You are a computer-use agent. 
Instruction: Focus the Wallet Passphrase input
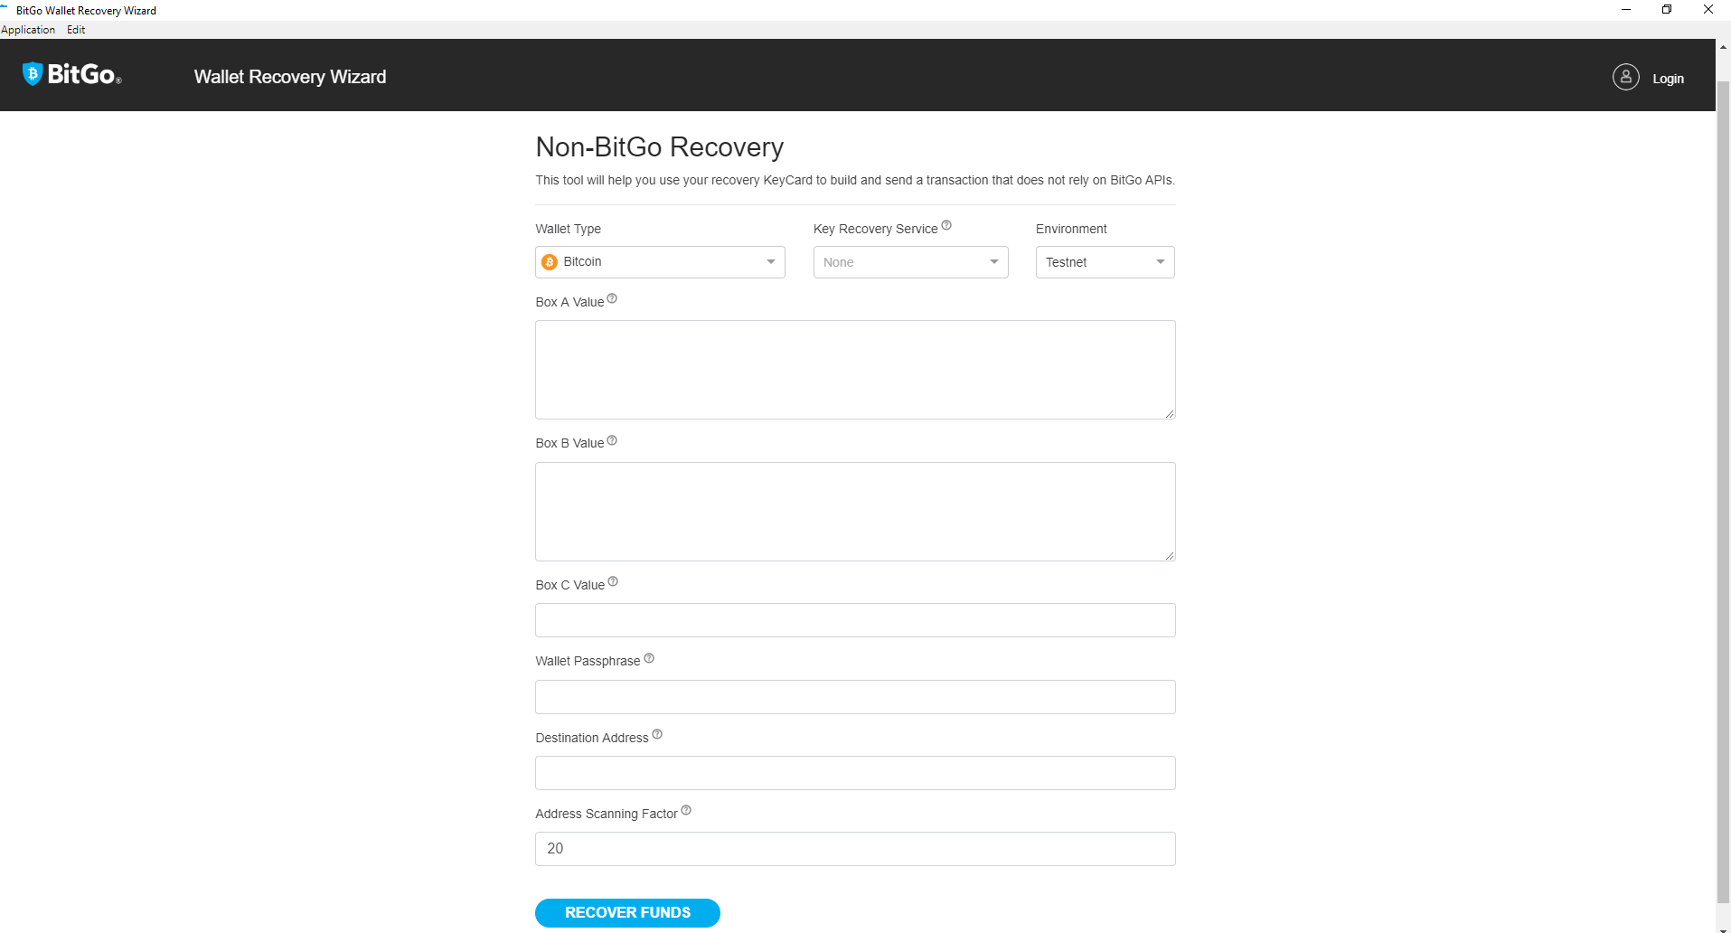click(855, 697)
